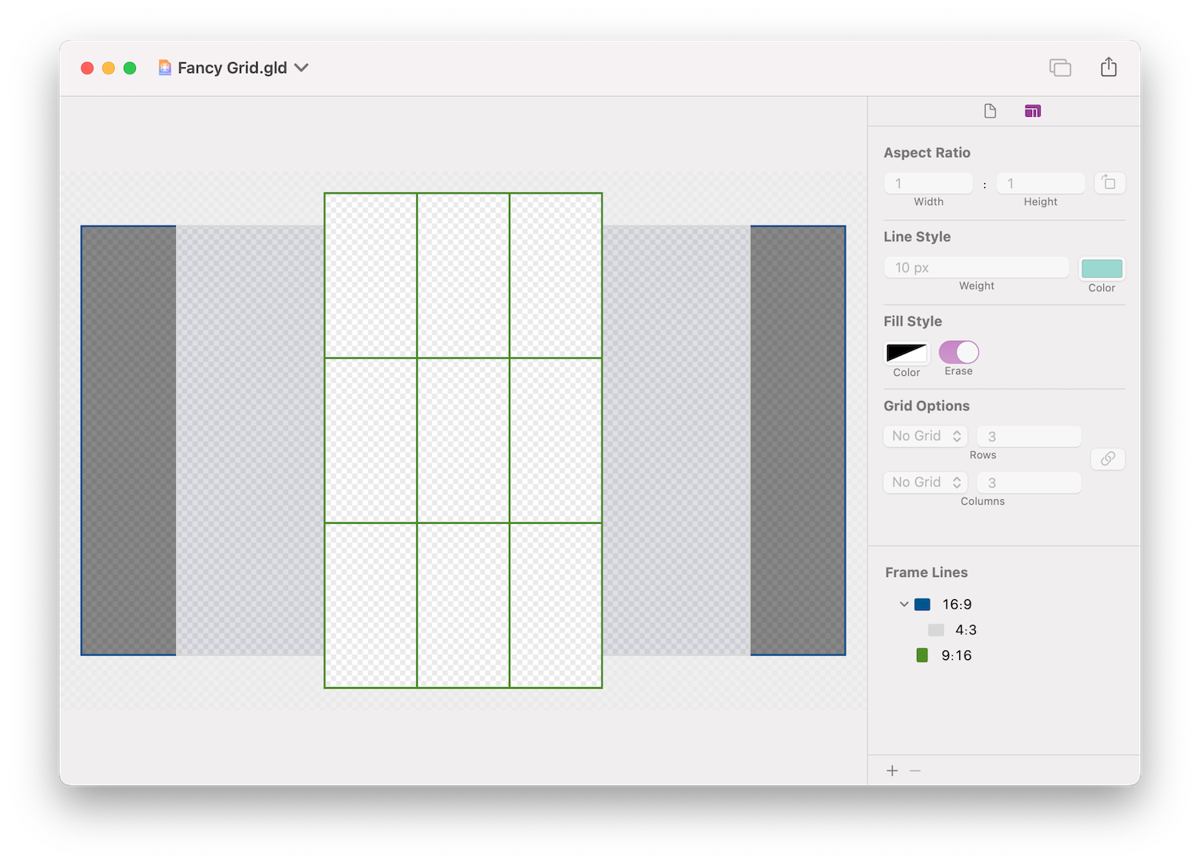
Task: Open the Rows grid type dropdown
Action: (x=926, y=436)
